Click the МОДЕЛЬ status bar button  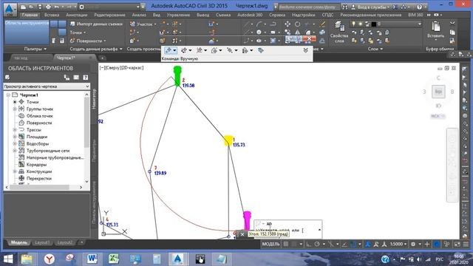(271, 244)
